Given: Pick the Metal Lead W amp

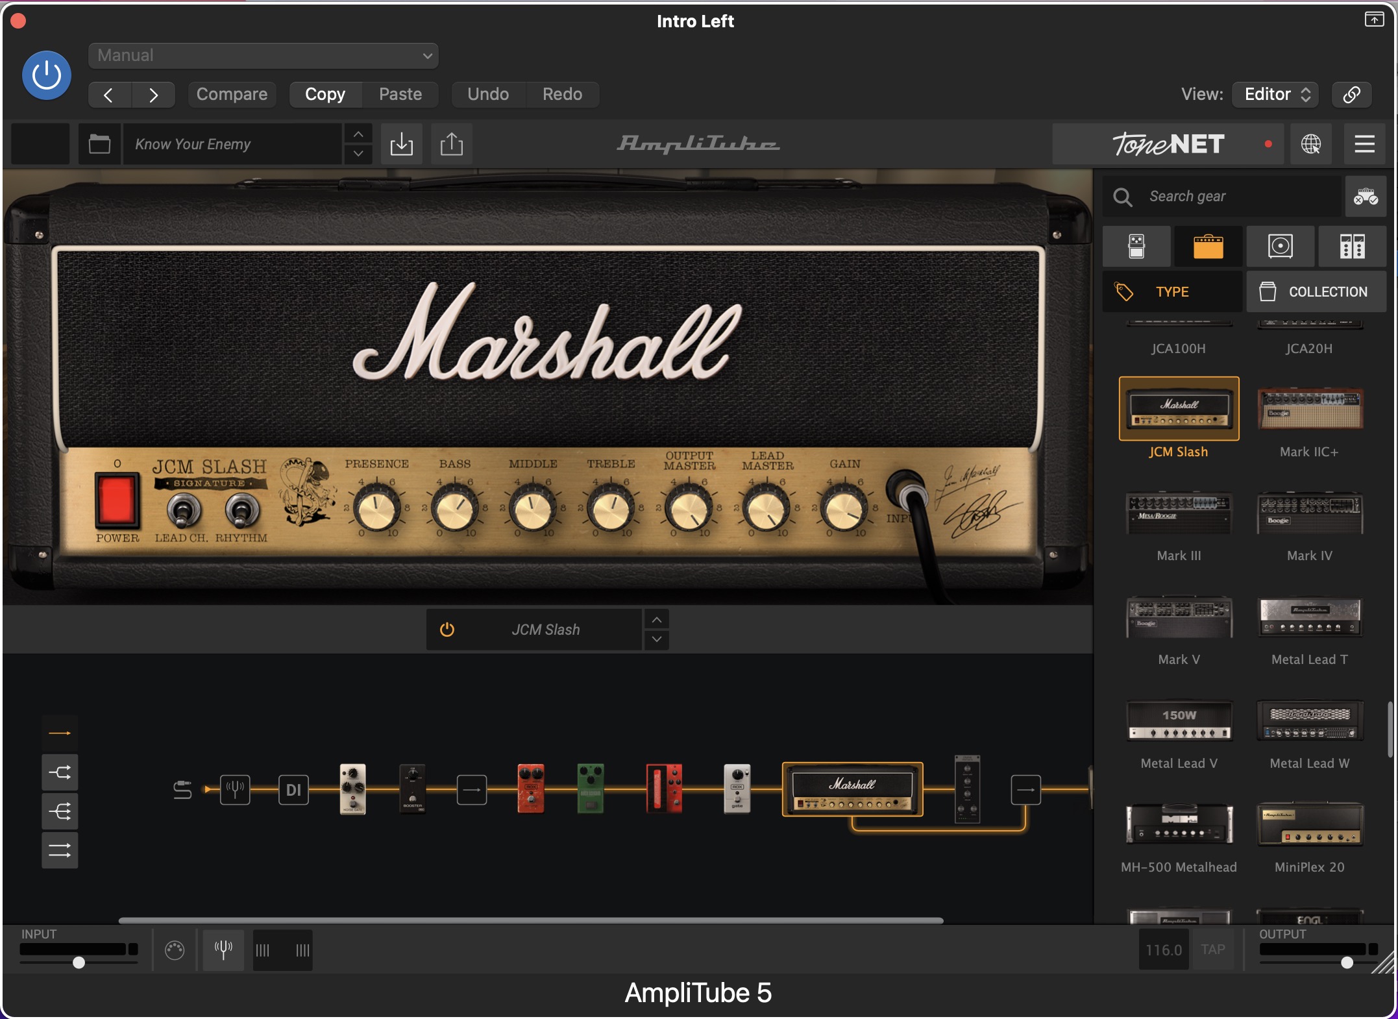Looking at the screenshot, I should pos(1310,720).
